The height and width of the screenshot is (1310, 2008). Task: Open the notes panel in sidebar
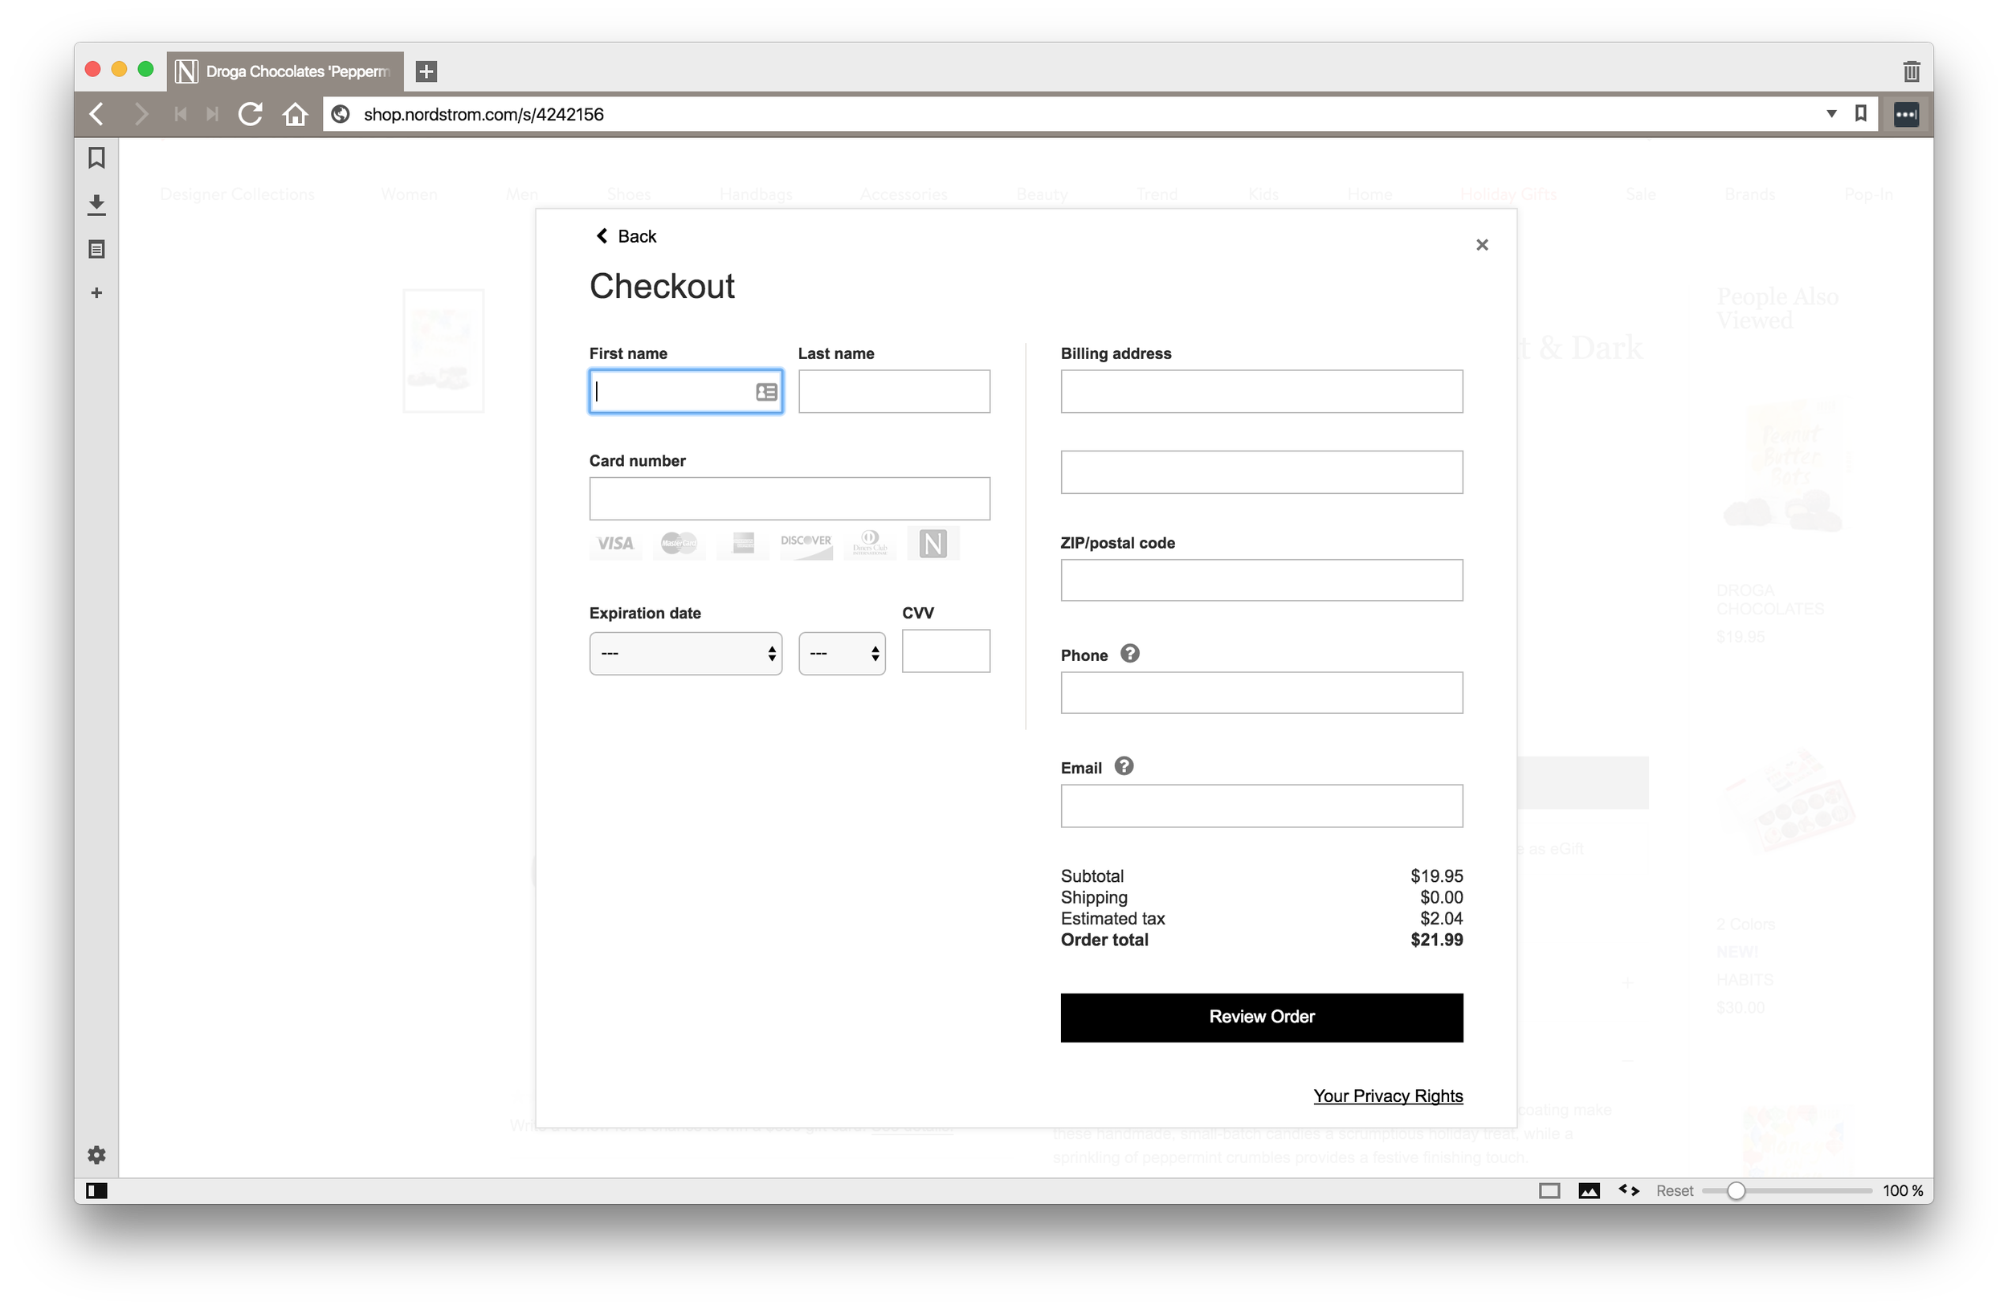pyautogui.click(x=97, y=250)
